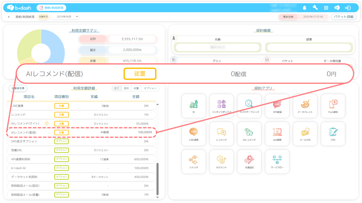Viewport: 362px width, 203px height.
Task: Open the ワークフロー app tile
Action: (277, 161)
